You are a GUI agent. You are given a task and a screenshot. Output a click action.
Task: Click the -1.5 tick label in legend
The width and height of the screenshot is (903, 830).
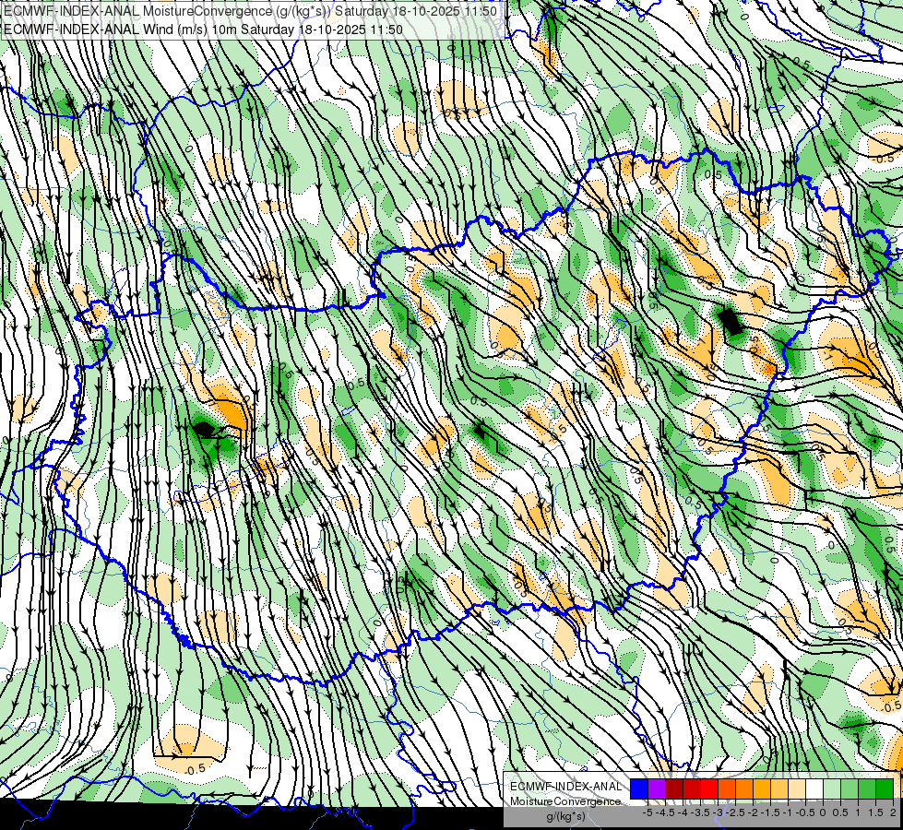coord(770,812)
